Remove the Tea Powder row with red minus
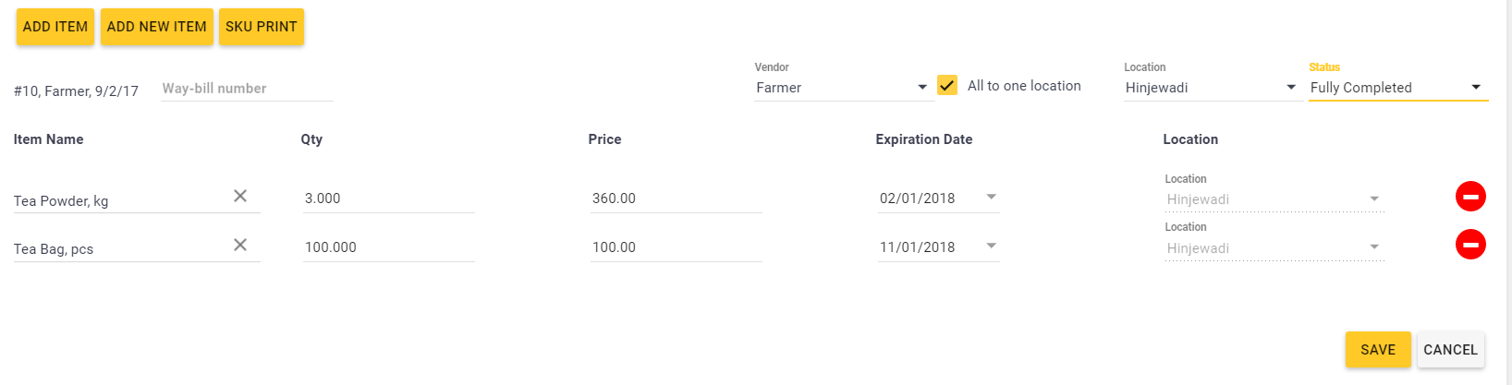This screenshot has height=385, width=1512. [x=1469, y=196]
